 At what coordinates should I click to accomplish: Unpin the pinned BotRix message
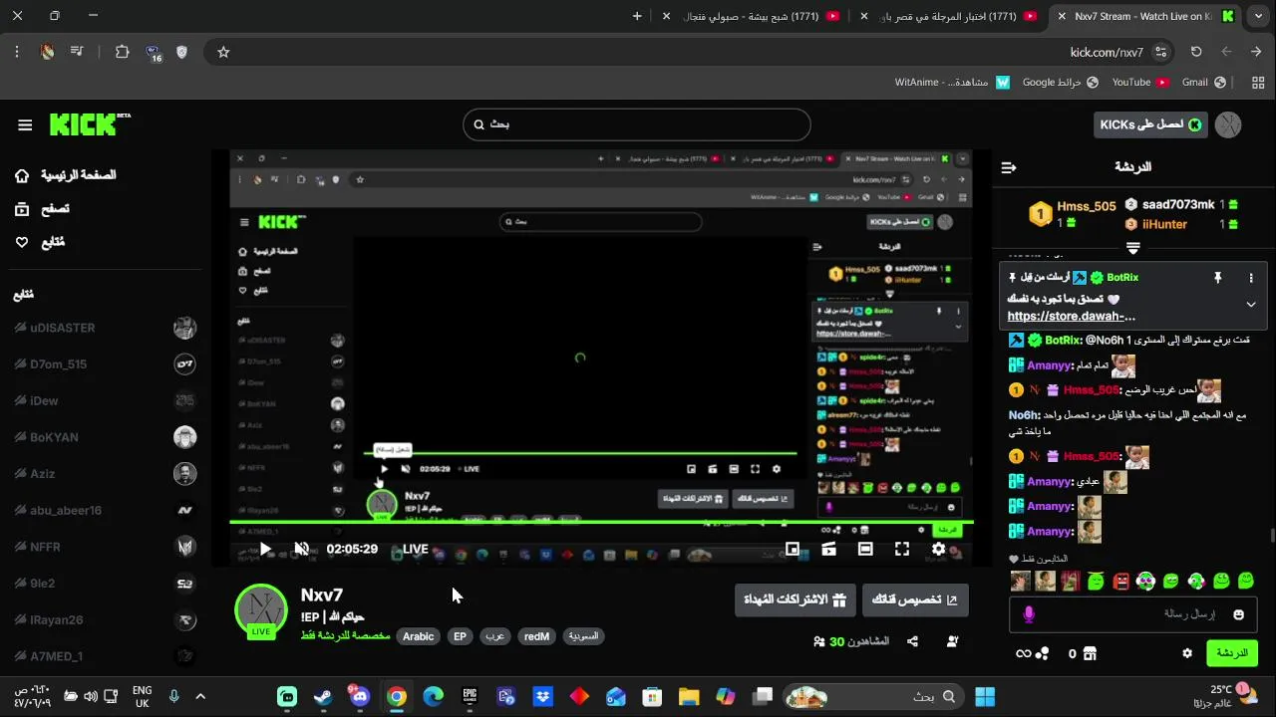click(x=1217, y=278)
